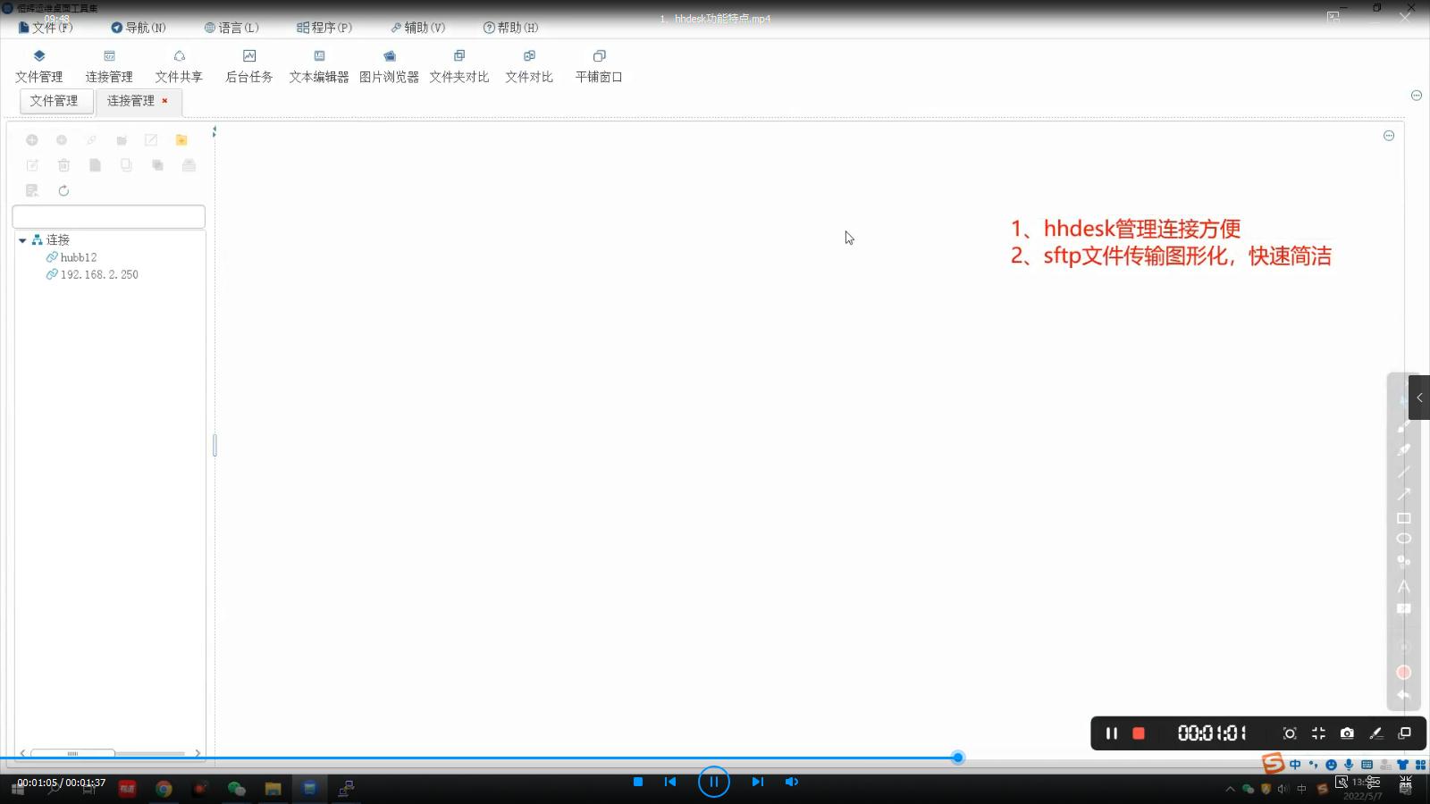Screen dimensions: 1430x804
Task: Select the arrow drawing tool in annotation bar
Action: click(x=1403, y=494)
